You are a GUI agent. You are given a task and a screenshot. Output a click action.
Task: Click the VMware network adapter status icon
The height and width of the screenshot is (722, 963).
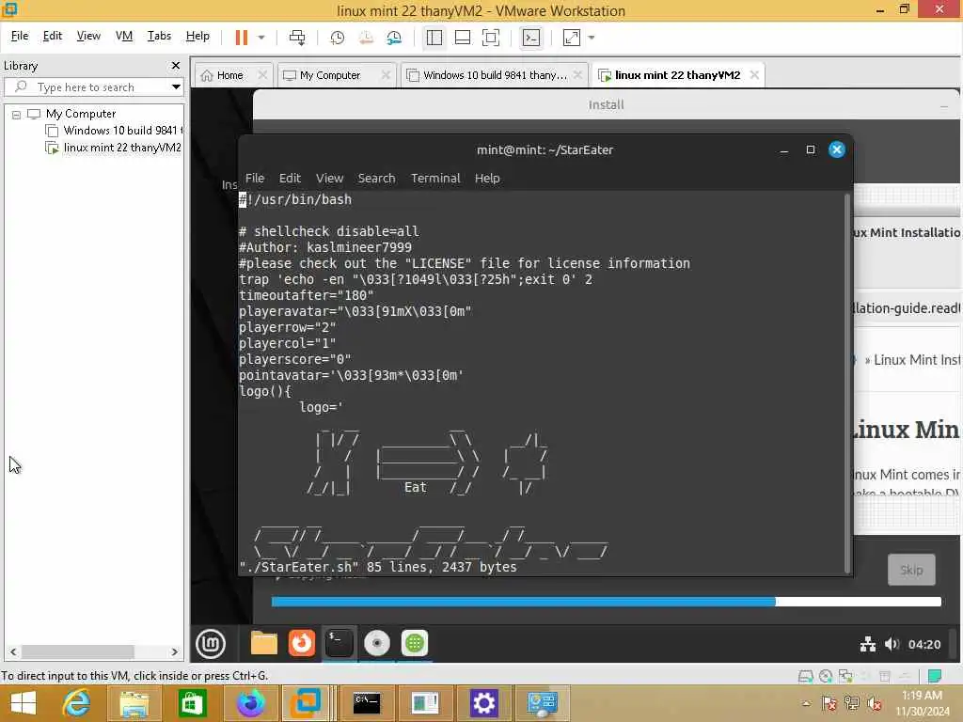[845, 676]
